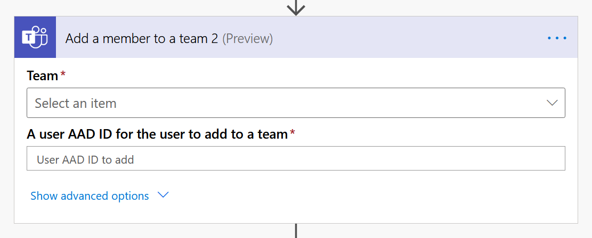Image resolution: width=592 pixels, height=238 pixels.
Task: Expand Show advanced options
Action: coord(90,196)
